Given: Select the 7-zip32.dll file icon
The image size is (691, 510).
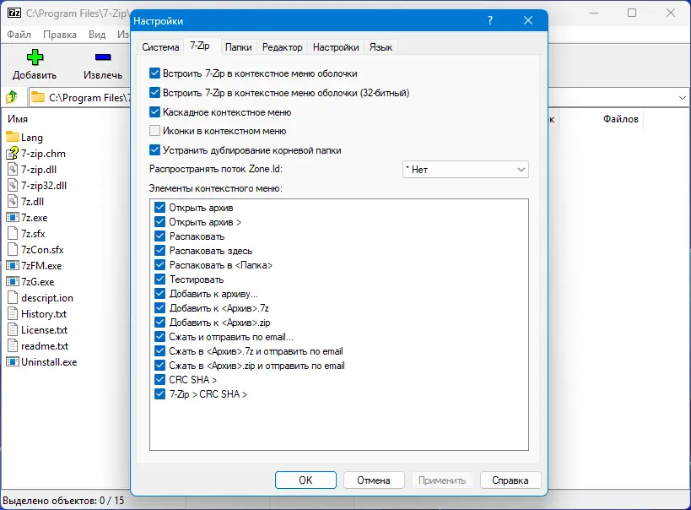Looking at the screenshot, I should tap(13, 185).
